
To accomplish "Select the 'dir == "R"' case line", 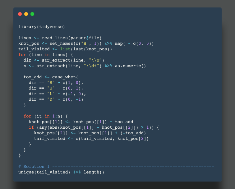I will 56,83.
